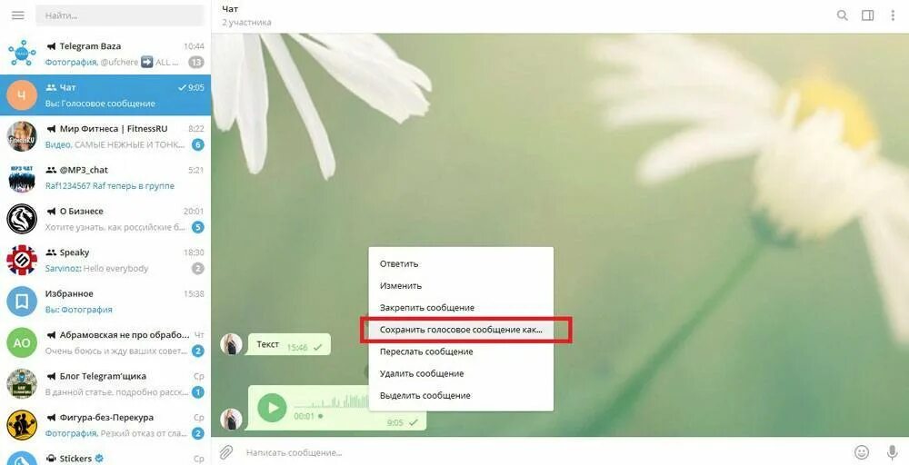Choose Сохранить голосовое сообщение как...

[x=461, y=330]
